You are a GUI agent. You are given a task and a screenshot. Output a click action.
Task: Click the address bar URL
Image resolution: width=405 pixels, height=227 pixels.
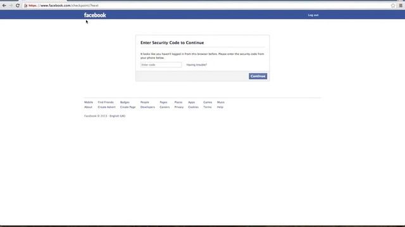click(63, 6)
